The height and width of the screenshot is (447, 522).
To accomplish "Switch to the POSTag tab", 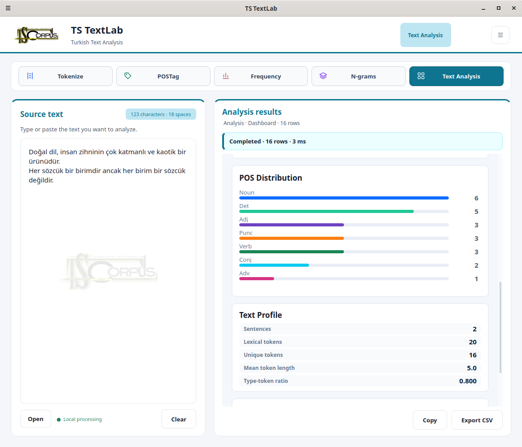I will (163, 76).
